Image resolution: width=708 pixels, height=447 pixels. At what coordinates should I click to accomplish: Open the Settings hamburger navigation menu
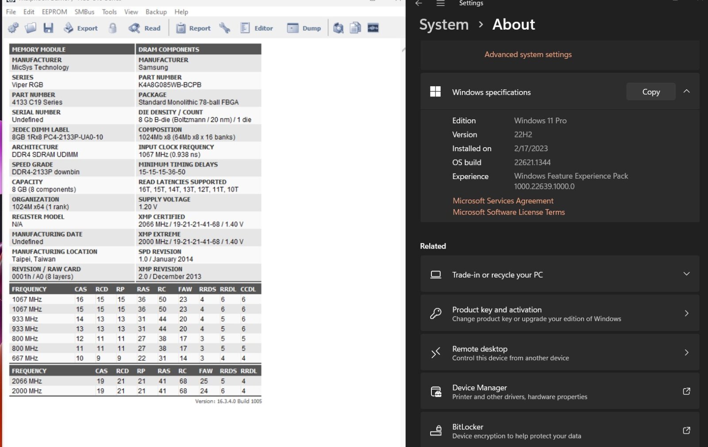[x=440, y=4]
